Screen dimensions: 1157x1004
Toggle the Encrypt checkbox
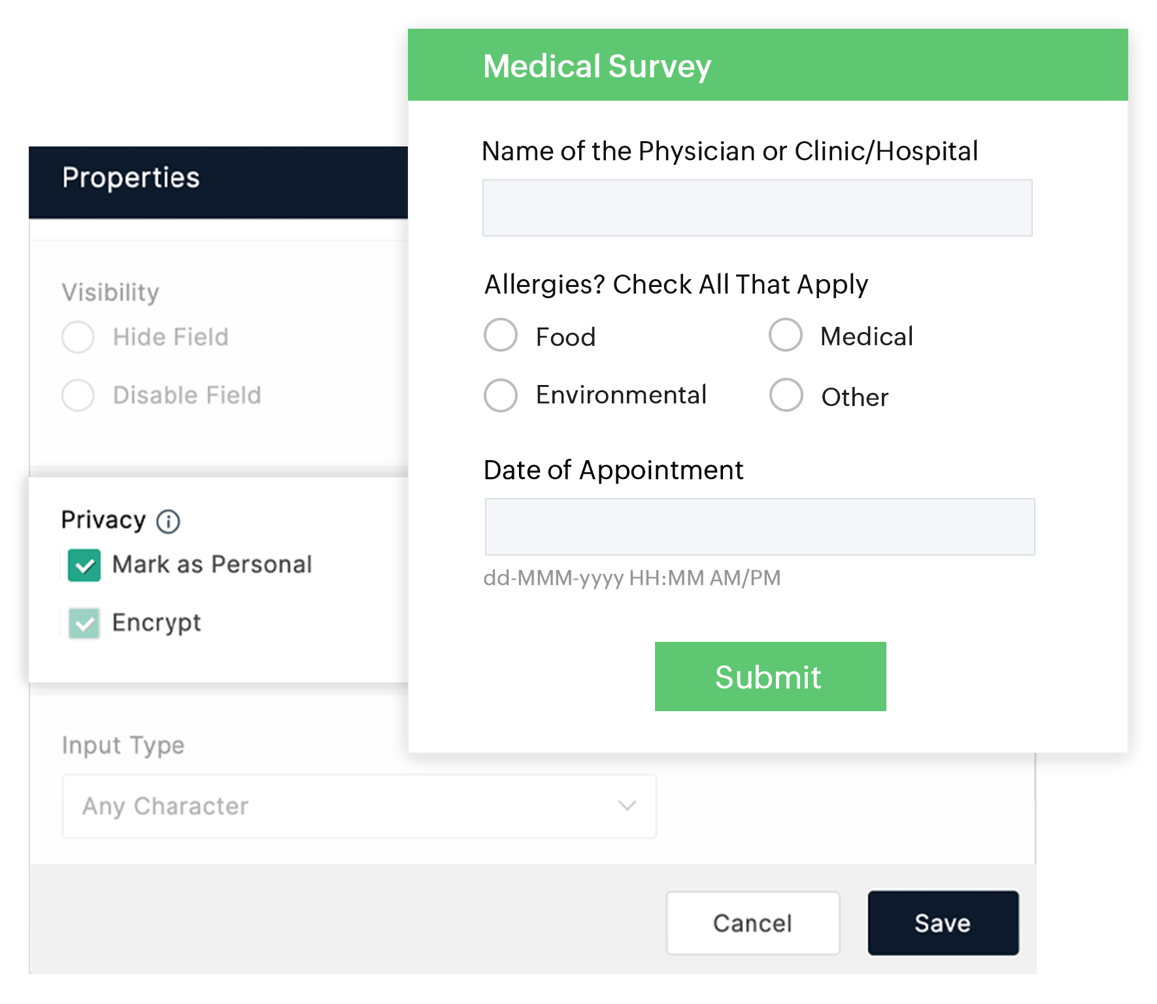(84, 623)
